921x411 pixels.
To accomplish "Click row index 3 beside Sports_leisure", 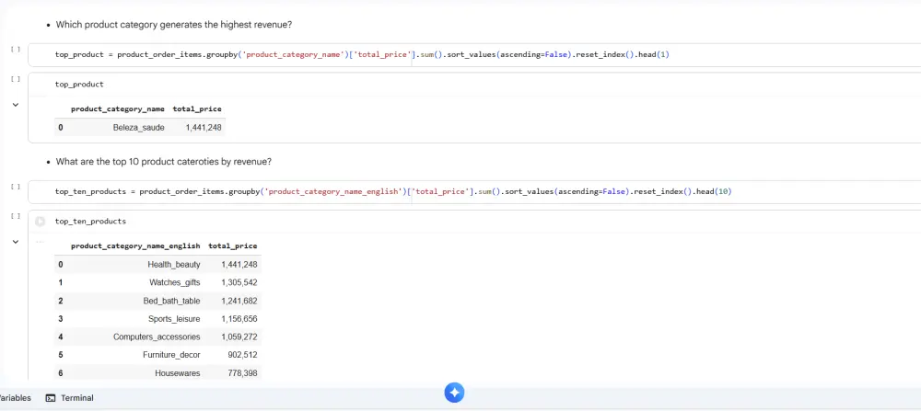I will coord(61,319).
